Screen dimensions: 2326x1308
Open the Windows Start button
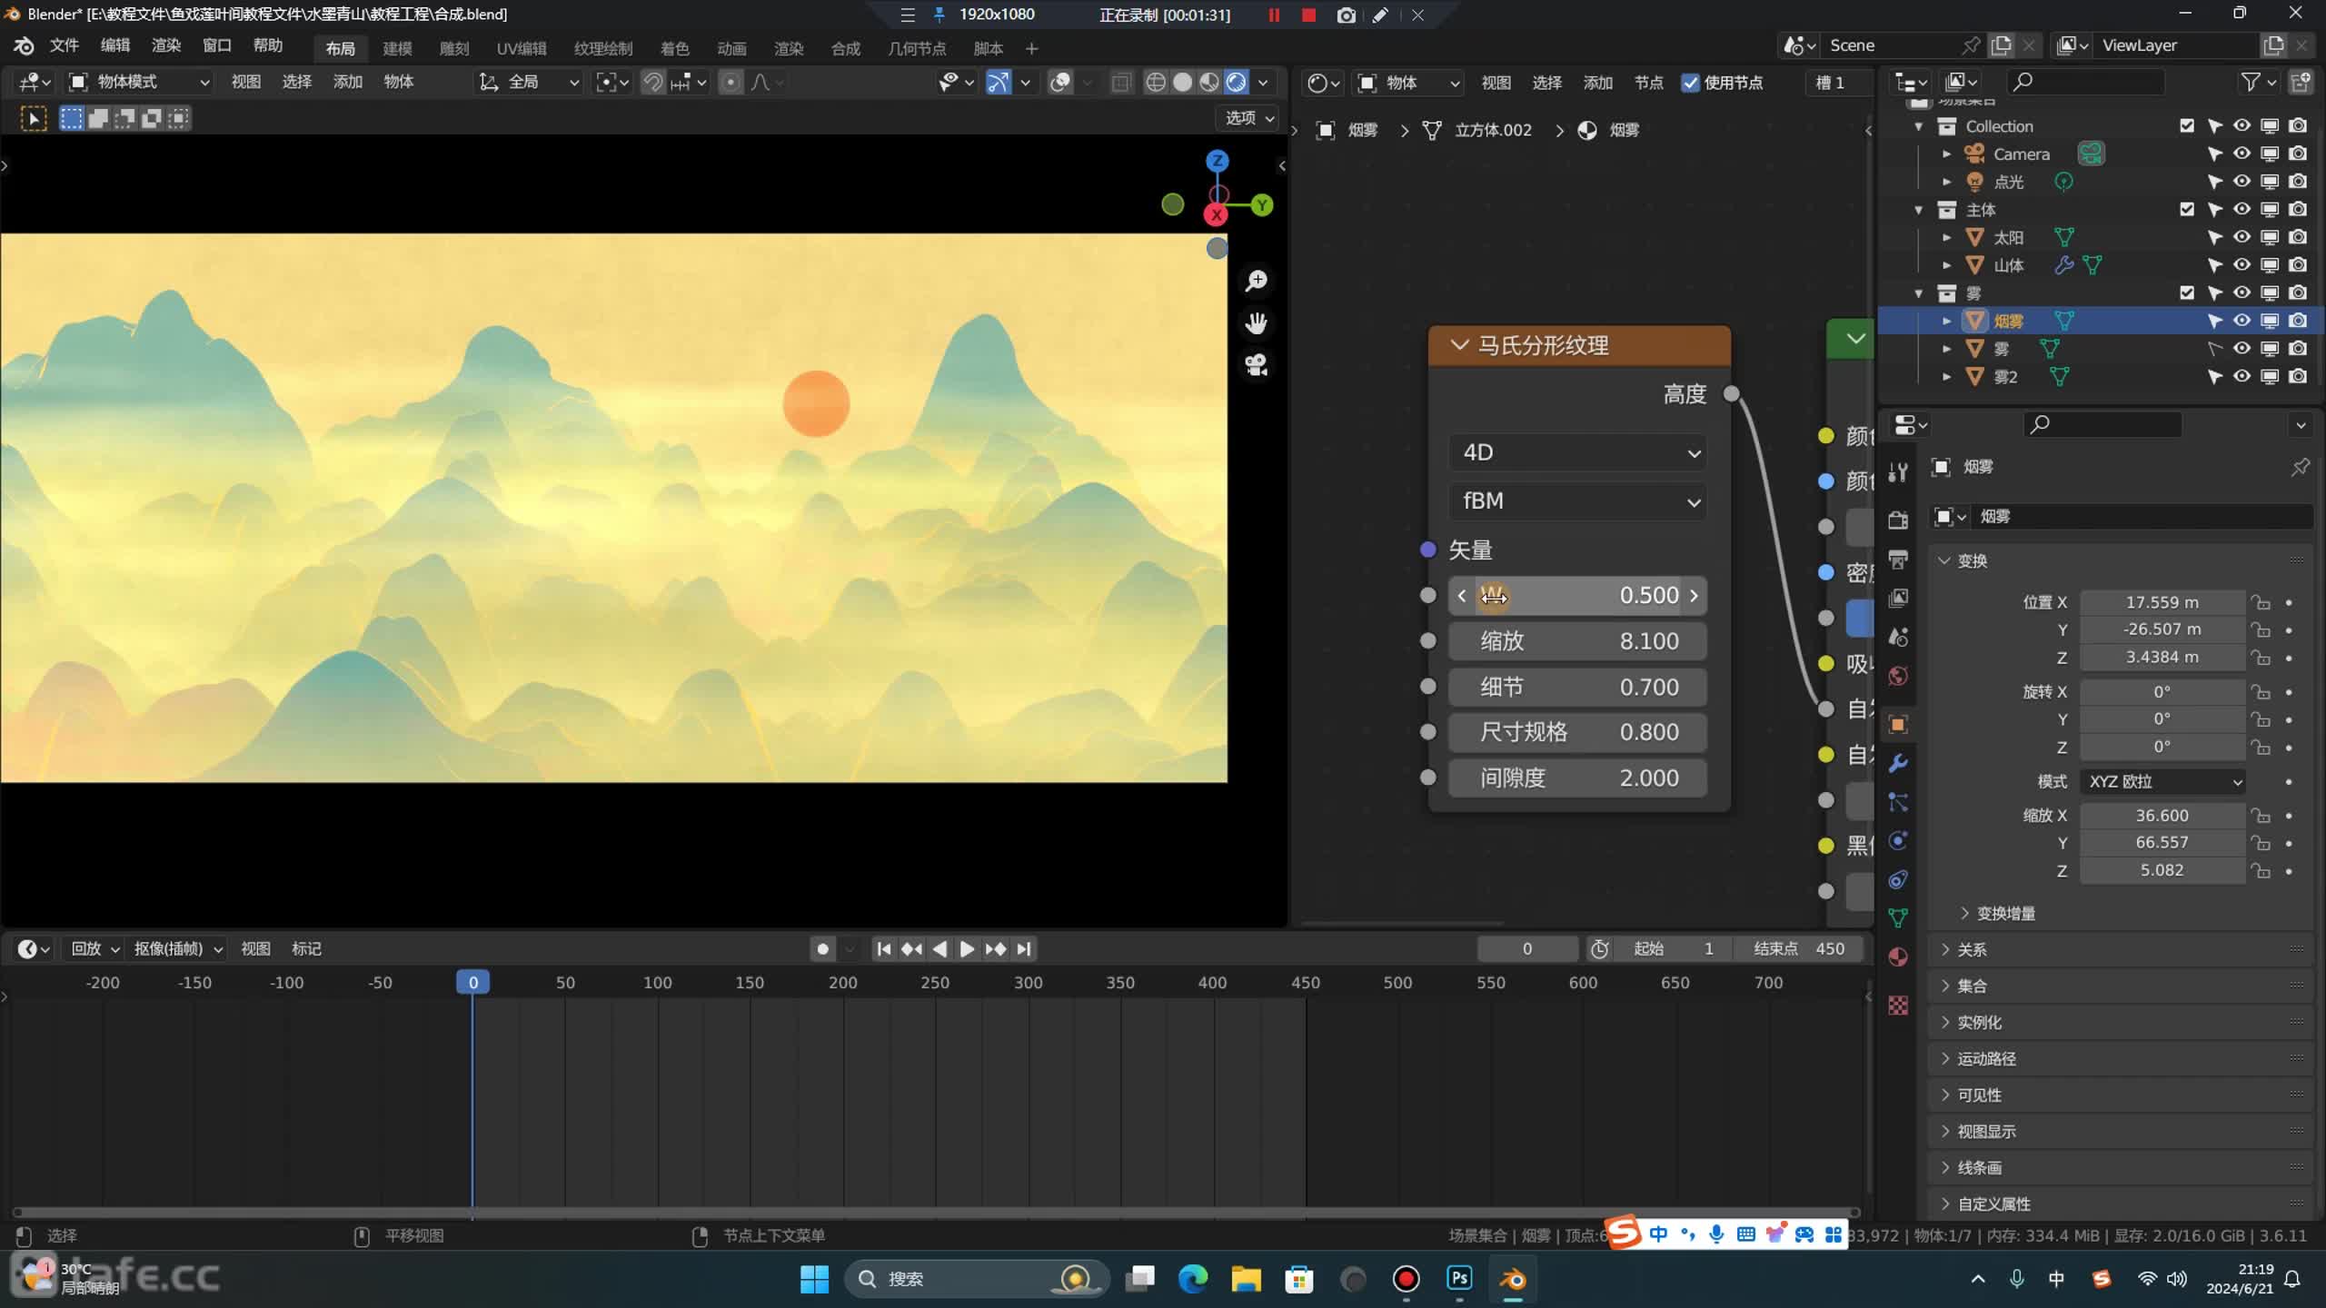click(814, 1279)
